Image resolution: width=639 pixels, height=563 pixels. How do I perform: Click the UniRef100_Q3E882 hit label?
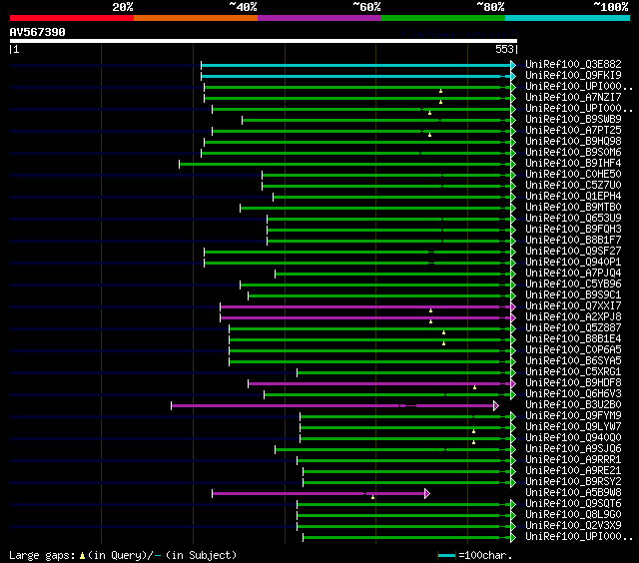(x=573, y=64)
